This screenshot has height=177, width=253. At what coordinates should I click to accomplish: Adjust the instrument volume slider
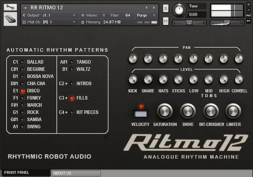pyautogui.click(x=227, y=23)
